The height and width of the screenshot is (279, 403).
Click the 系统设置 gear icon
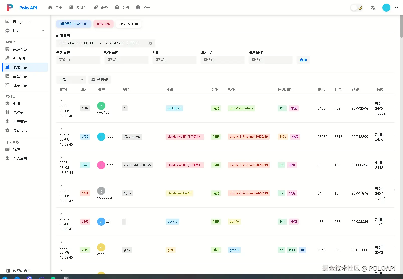point(7,131)
